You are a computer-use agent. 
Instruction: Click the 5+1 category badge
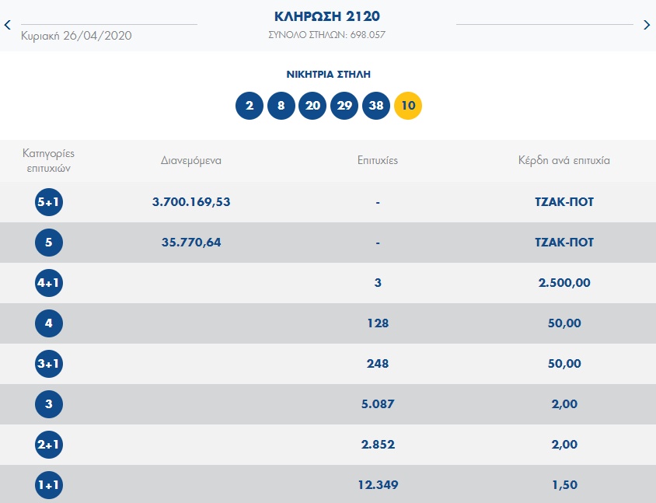pyautogui.click(x=49, y=202)
